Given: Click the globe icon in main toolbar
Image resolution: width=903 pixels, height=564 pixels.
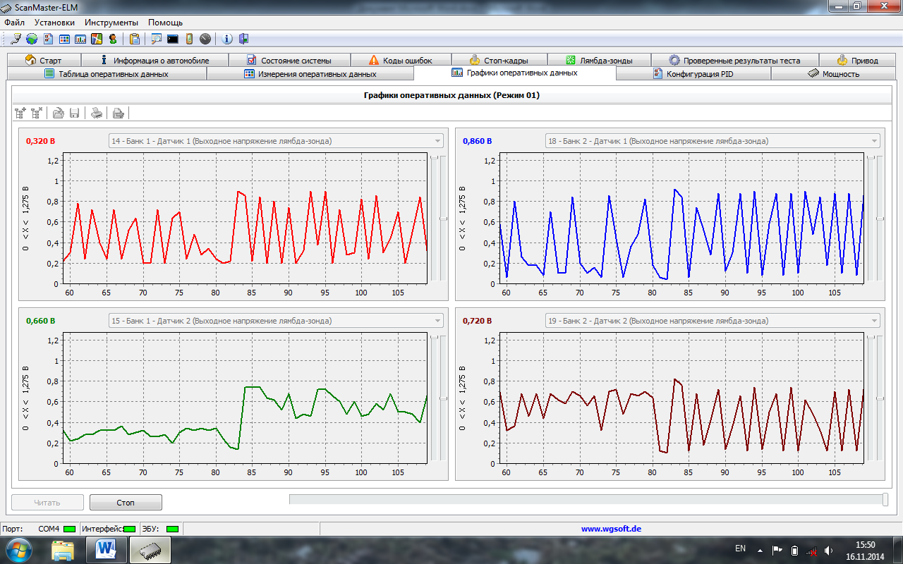Looking at the screenshot, I should click(x=32, y=39).
